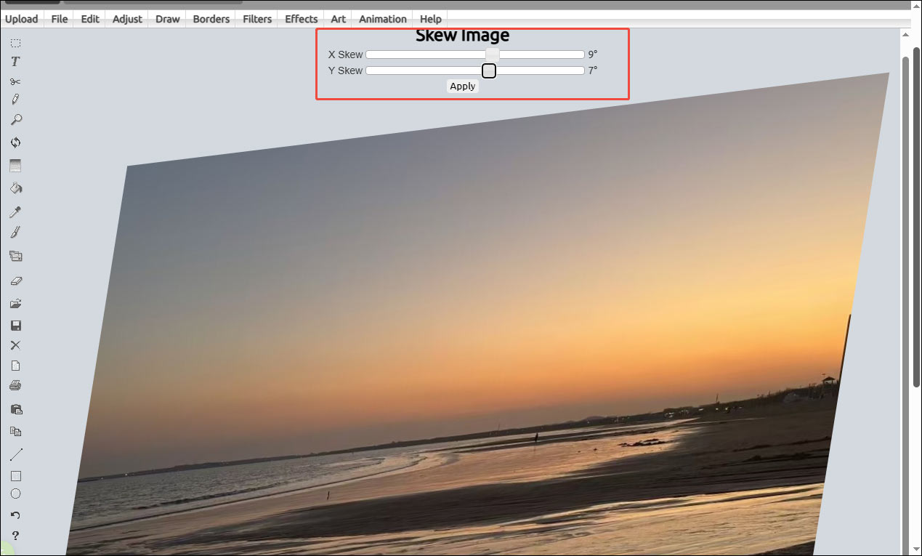The width and height of the screenshot is (922, 556).
Task: Adjust the Y Skew slider handle
Action: (488, 70)
